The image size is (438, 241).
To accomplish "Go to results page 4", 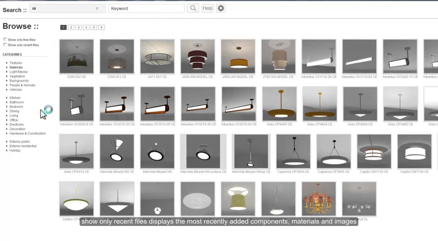I will pyautogui.click(x=86, y=27).
